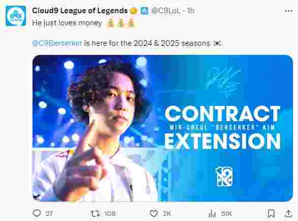The height and width of the screenshot is (221, 298).
Task: Open the Cloud9 League of Legends display name
Action: (x=80, y=11)
